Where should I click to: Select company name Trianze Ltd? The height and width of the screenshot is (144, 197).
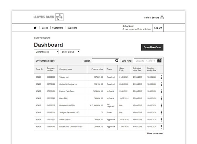[x=64, y=77]
